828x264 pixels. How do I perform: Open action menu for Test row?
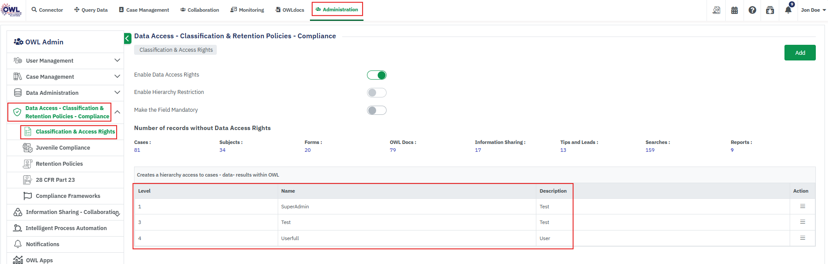pos(802,222)
